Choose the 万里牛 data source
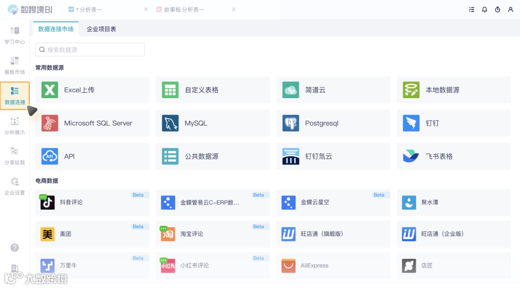This screenshot has width=520, height=288. (x=92, y=265)
